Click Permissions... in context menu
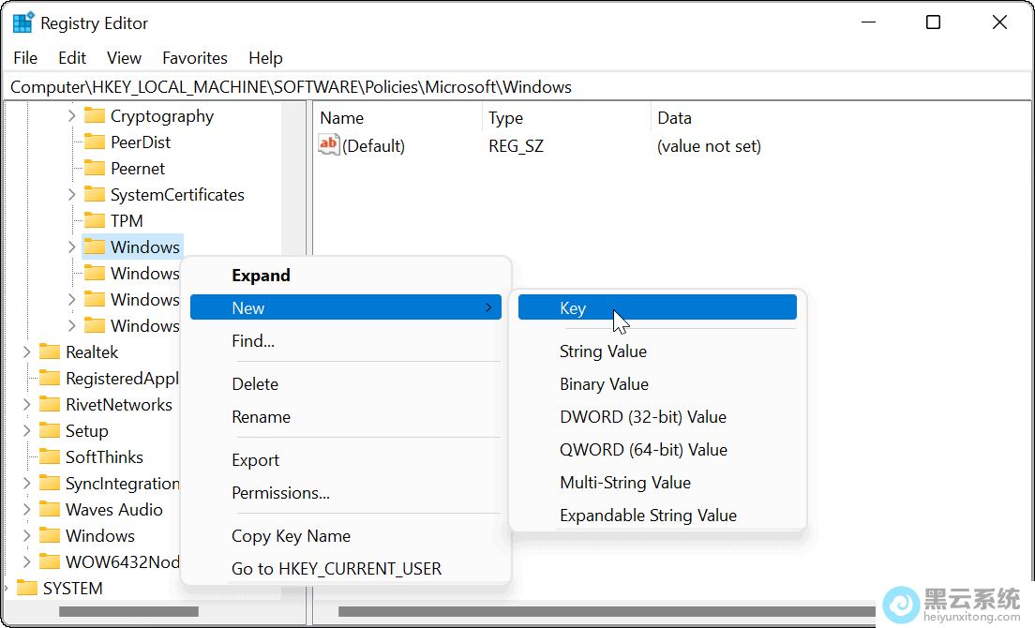Viewport: 1035px width, 628px height. pos(280,493)
